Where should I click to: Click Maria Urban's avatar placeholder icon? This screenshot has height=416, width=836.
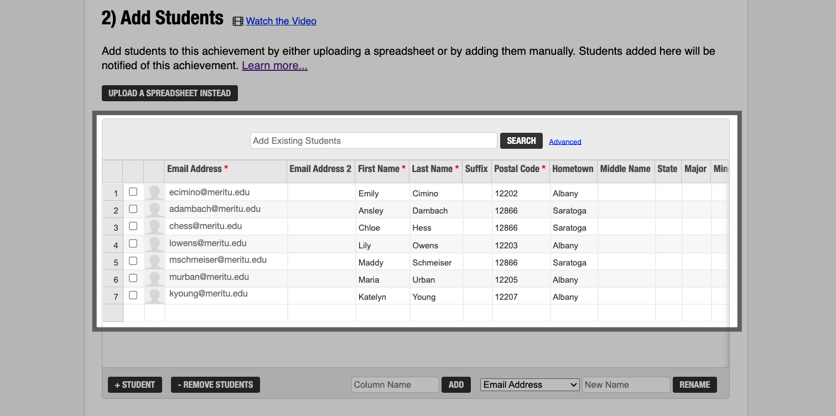pos(154,278)
